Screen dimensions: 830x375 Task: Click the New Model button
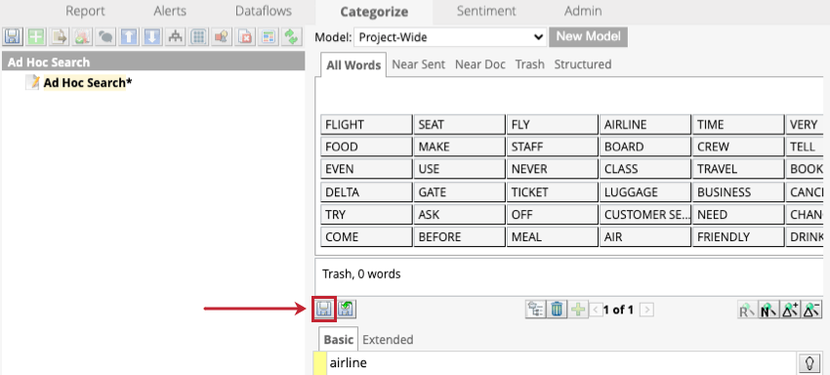point(588,36)
